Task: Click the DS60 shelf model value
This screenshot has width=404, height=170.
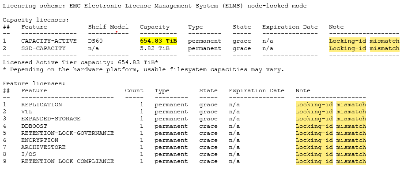Action: pyautogui.click(x=95, y=41)
